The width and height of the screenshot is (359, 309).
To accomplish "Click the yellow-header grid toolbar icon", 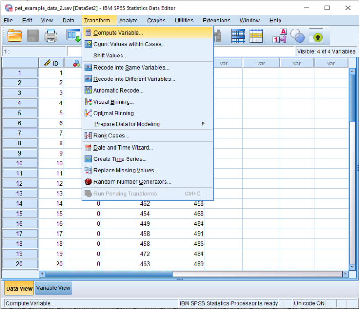I will point(256,36).
